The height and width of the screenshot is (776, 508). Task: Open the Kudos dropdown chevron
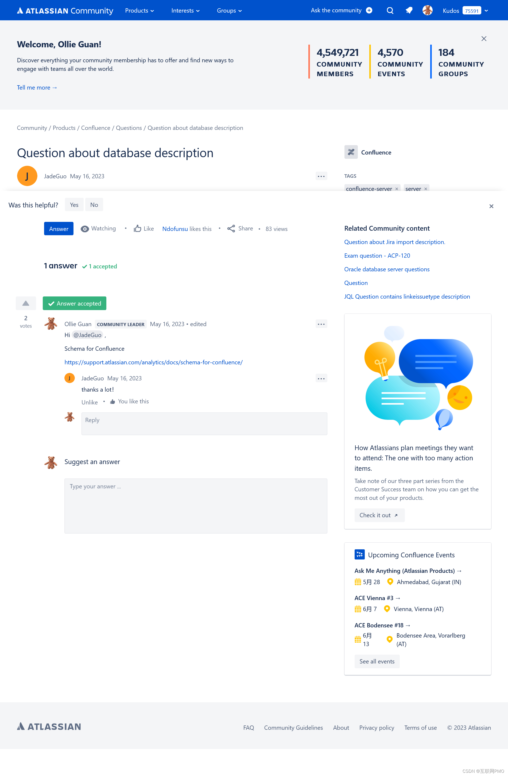click(486, 11)
